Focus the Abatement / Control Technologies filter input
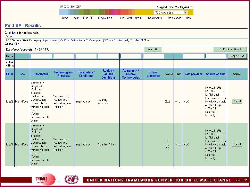 pos(131,56)
